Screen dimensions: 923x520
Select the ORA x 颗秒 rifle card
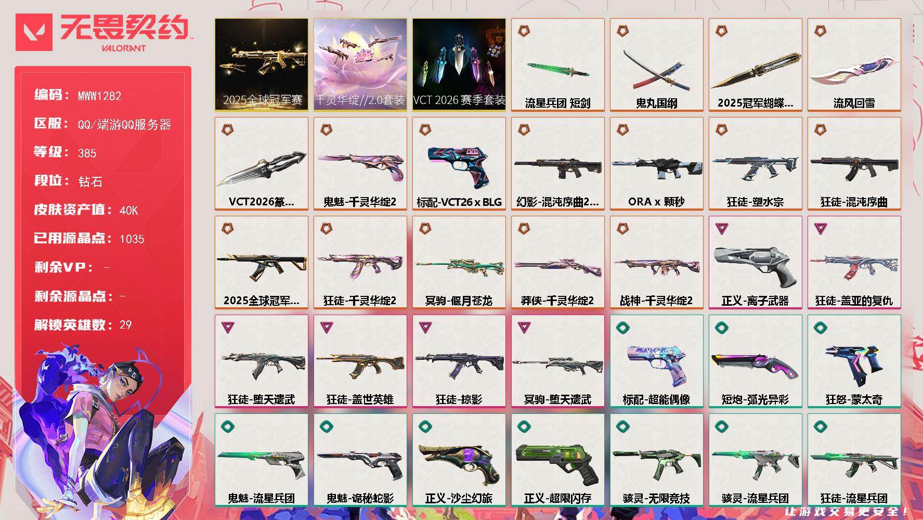657,164
